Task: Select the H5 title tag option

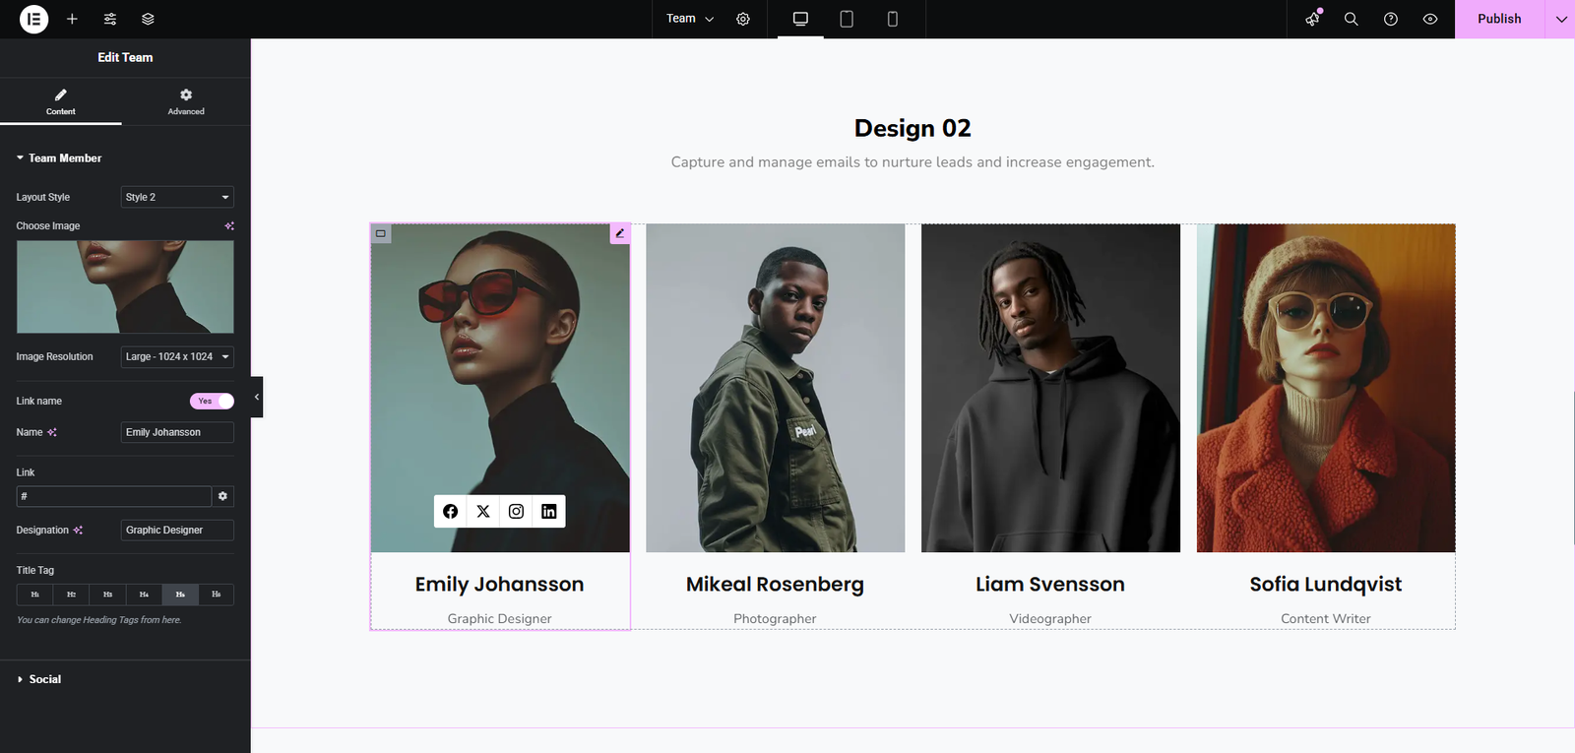Action: (180, 595)
